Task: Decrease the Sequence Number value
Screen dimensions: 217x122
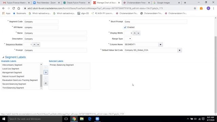Action: pos(38,44)
